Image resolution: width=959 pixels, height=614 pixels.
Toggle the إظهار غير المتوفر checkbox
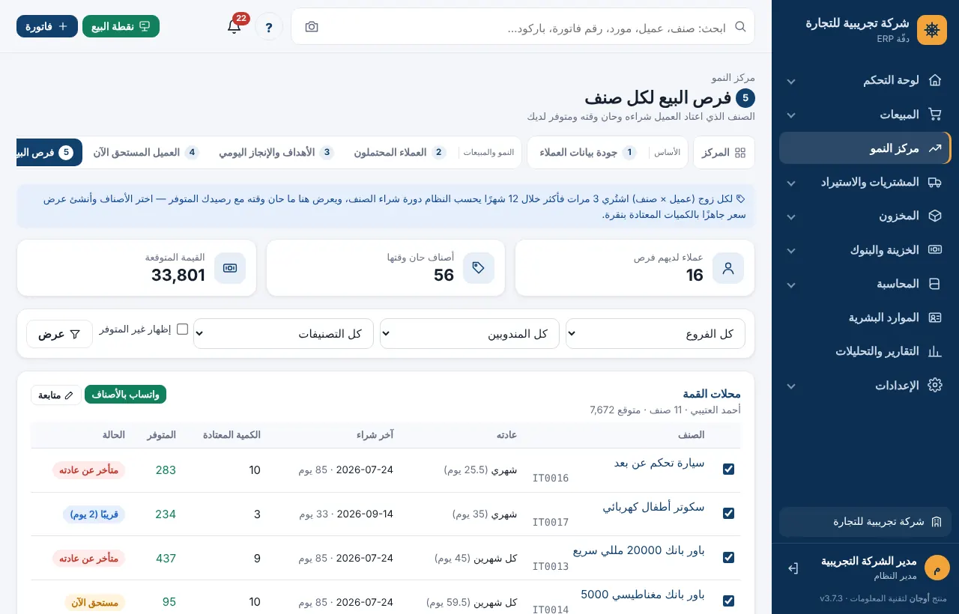(182, 329)
